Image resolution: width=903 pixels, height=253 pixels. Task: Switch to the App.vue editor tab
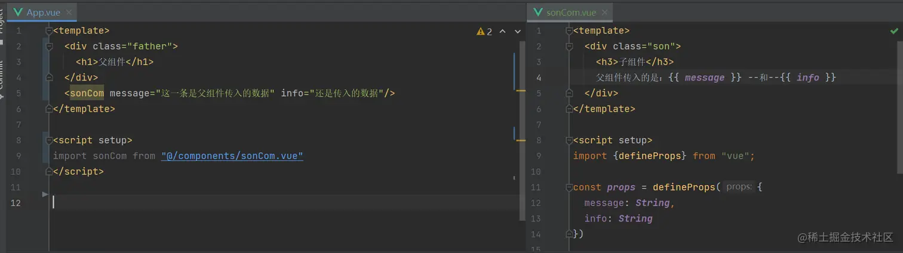(x=43, y=13)
